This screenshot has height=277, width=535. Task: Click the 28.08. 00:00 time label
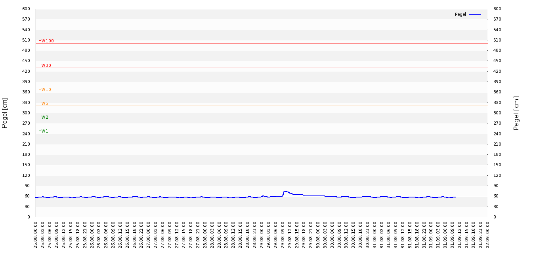205,234
